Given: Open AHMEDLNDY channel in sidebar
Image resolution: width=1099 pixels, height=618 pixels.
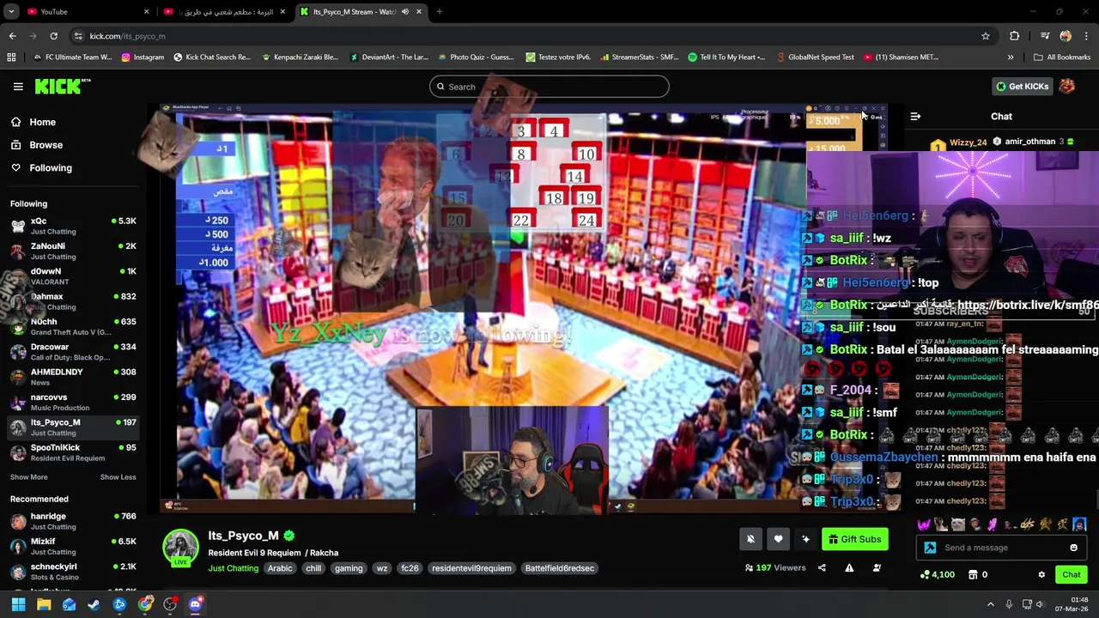Looking at the screenshot, I should tap(73, 377).
